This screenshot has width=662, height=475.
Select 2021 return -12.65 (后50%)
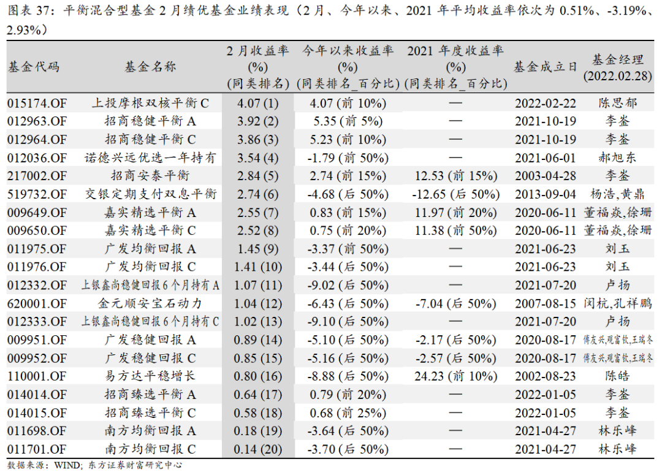tap(455, 194)
